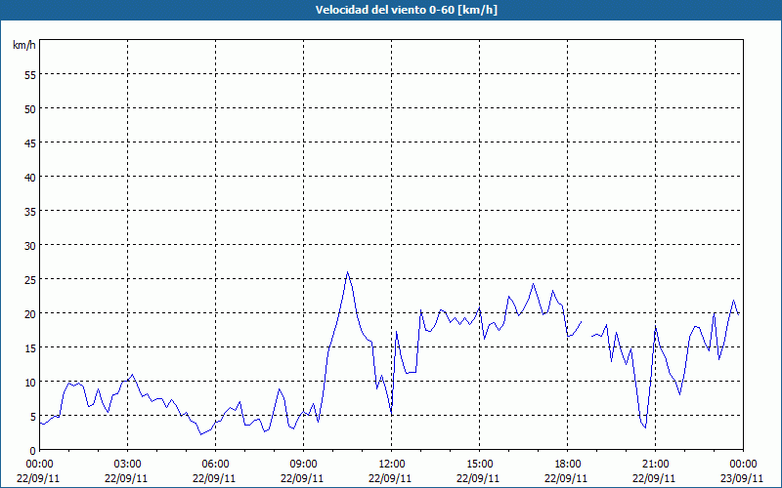The width and height of the screenshot is (782, 488).
Task: Click the 15 label on the y-axis
Action: click(29, 347)
